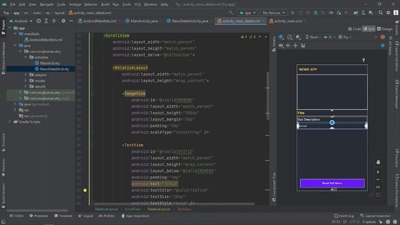Image resolution: width=400 pixels, height=225 pixels.
Task: Select Read Full News button in preview
Action: 332,183
